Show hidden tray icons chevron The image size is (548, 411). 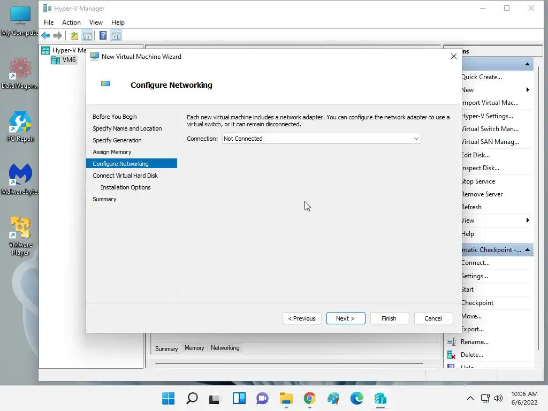coord(470,398)
